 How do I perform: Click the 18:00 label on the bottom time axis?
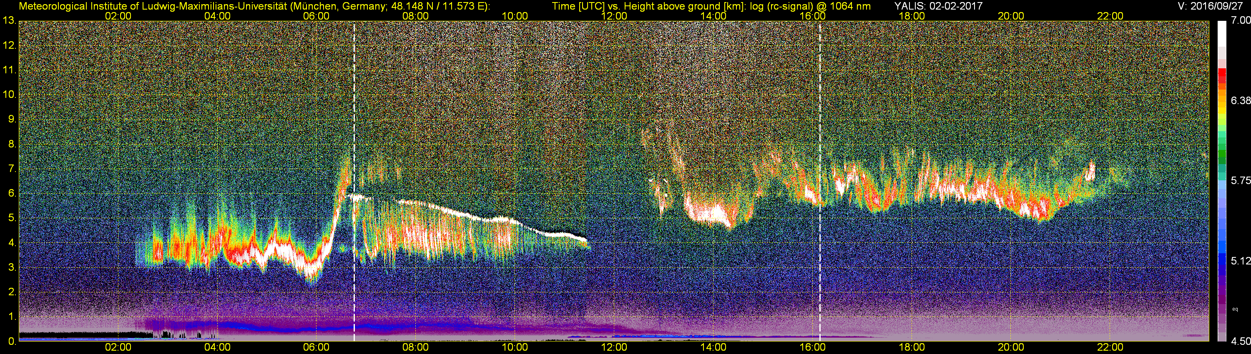click(x=912, y=347)
